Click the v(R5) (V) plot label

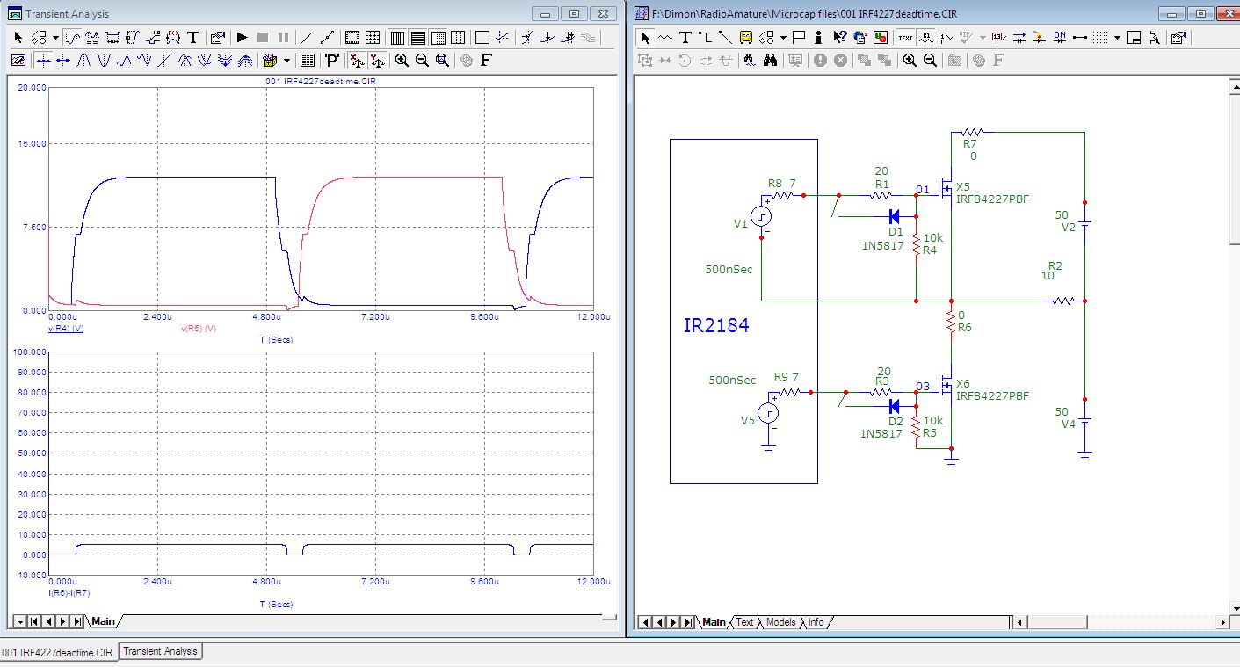click(199, 328)
